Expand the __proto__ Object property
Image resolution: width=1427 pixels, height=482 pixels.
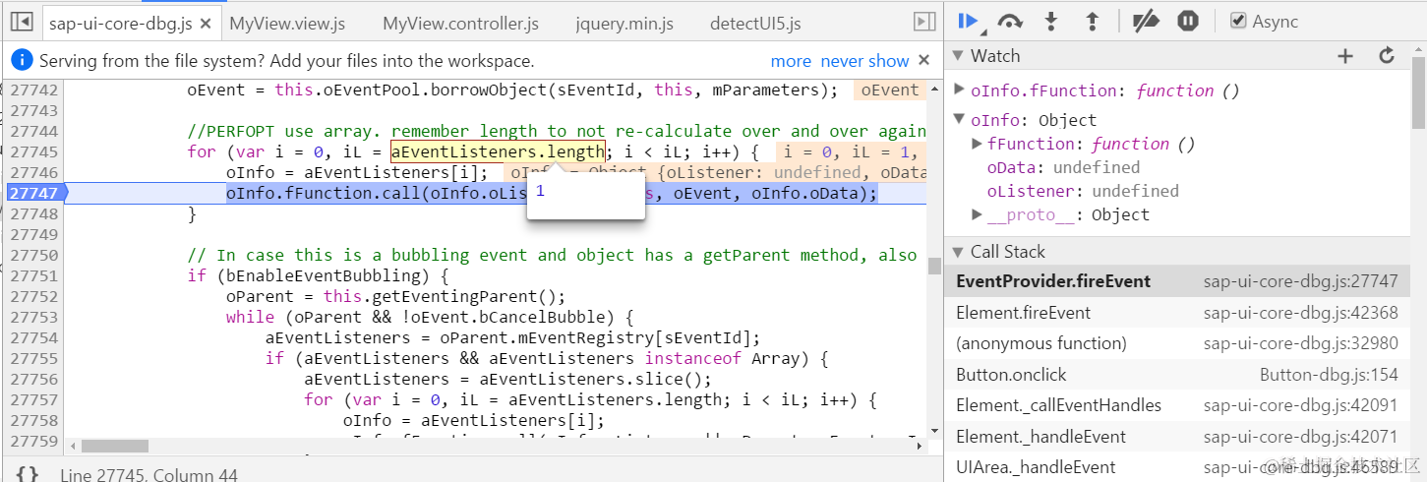pos(977,214)
